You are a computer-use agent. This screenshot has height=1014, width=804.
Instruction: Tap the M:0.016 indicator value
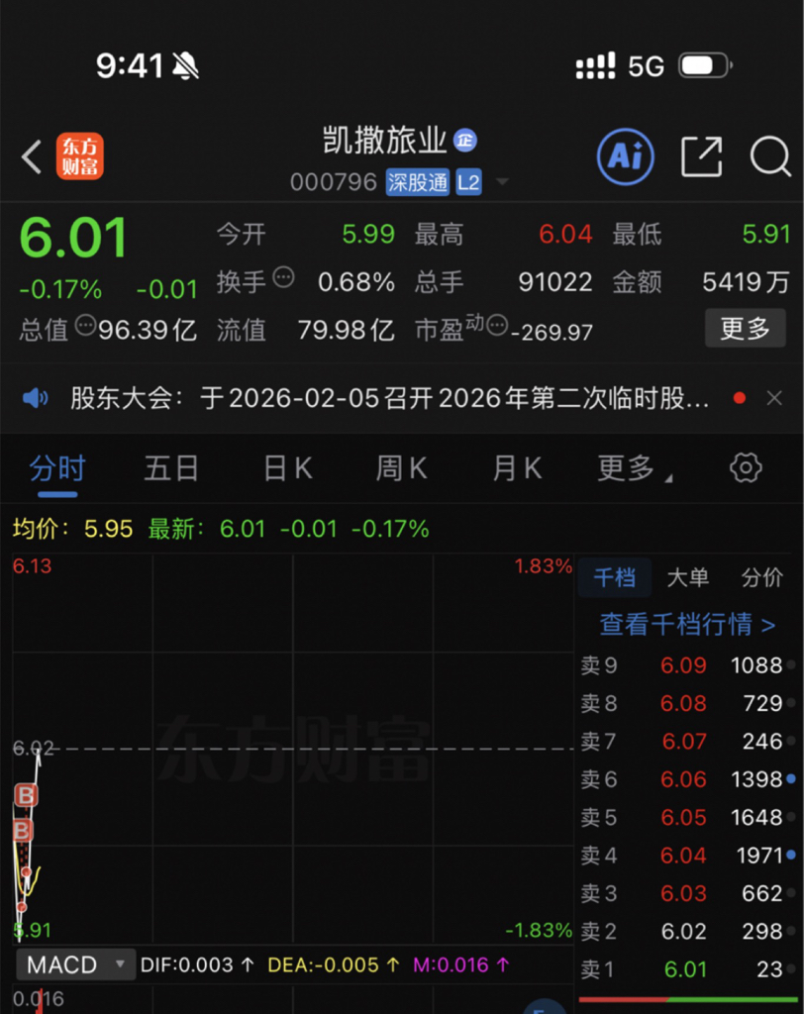point(461,964)
